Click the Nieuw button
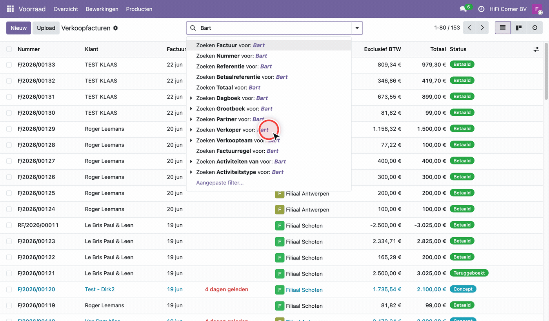 click(18, 28)
